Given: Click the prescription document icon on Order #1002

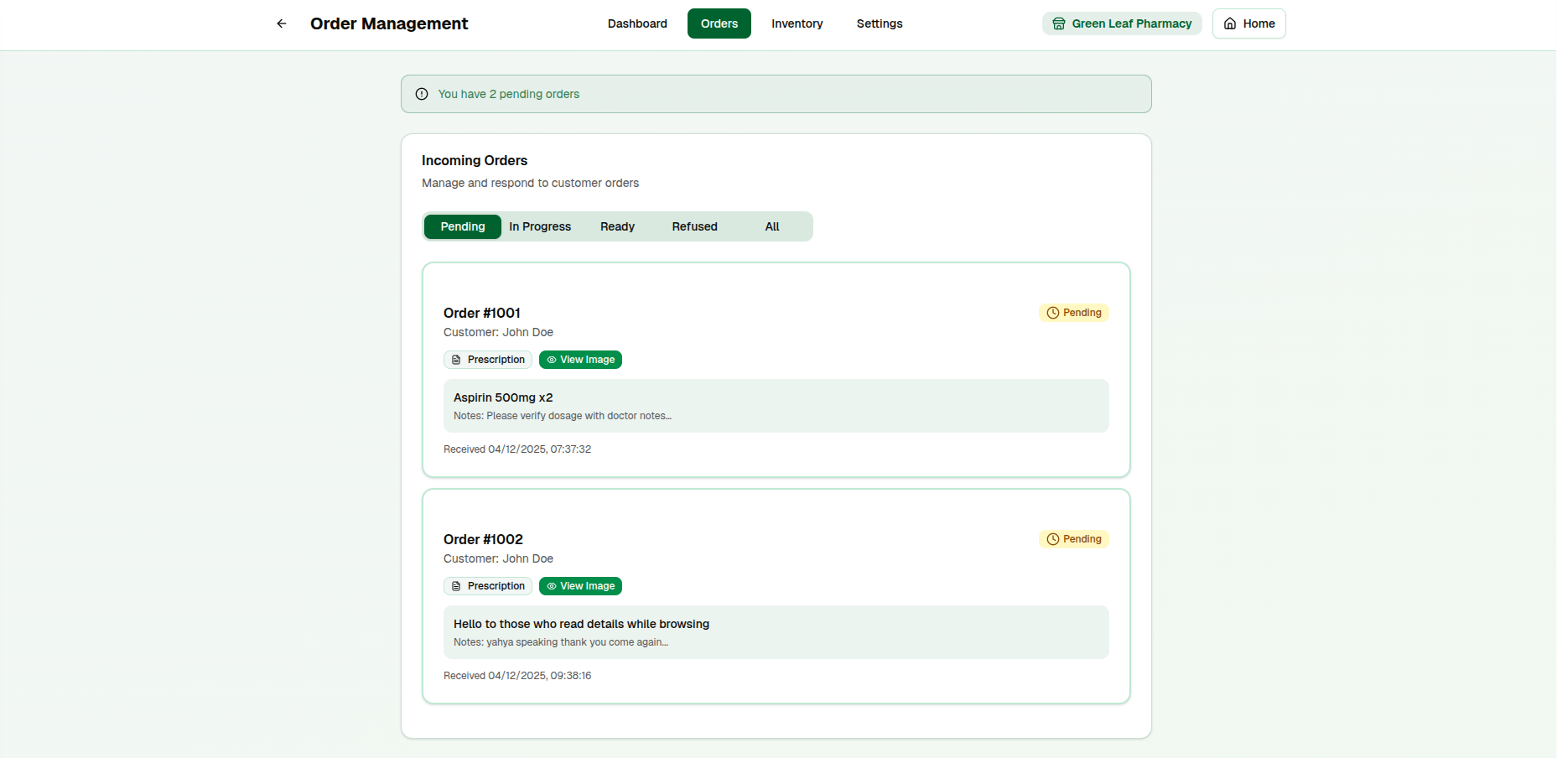Looking at the screenshot, I should click(x=455, y=585).
